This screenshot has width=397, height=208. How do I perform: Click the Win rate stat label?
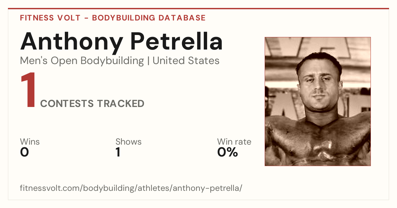(234, 142)
